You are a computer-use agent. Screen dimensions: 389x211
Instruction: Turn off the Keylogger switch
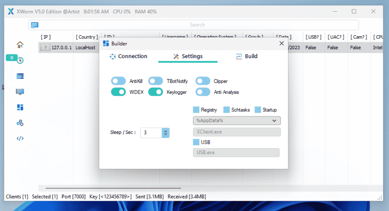(x=155, y=92)
